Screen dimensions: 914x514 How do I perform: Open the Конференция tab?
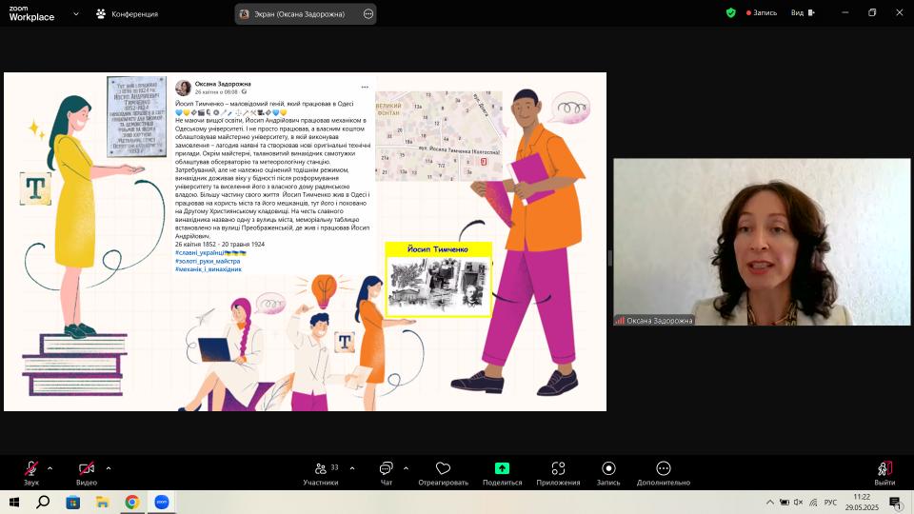128,14
